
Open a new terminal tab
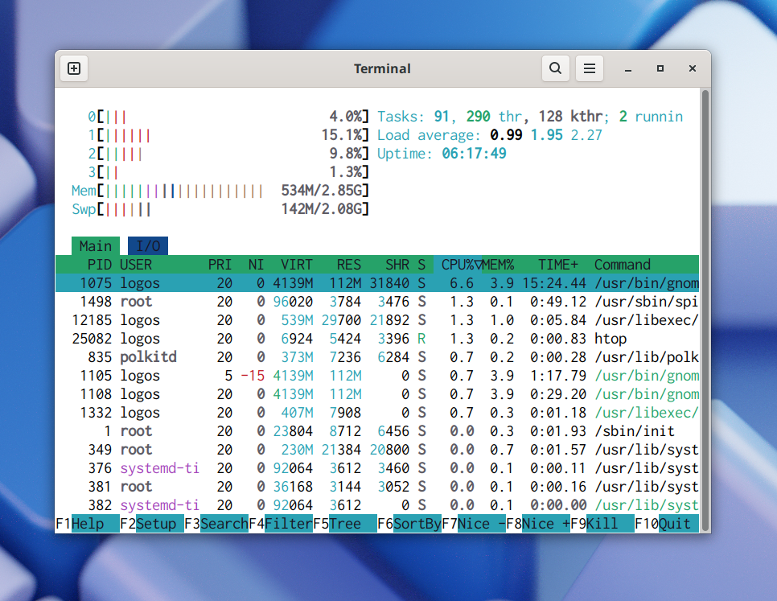[x=74, y=68]
